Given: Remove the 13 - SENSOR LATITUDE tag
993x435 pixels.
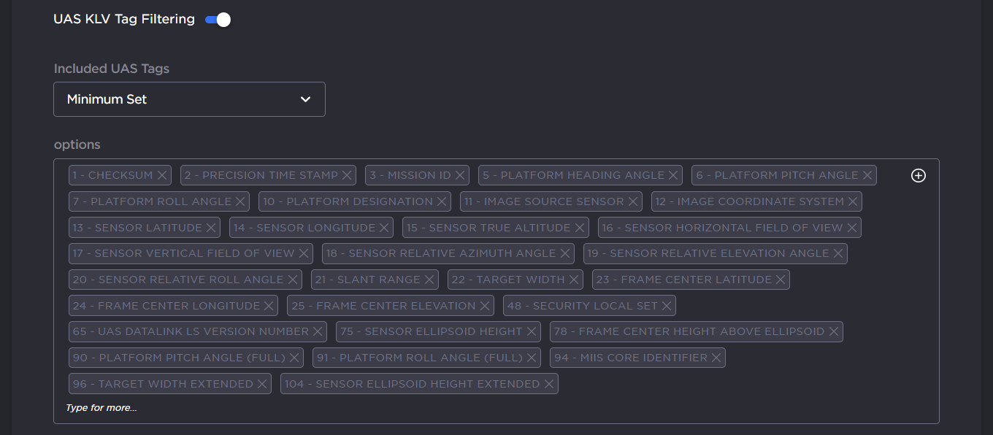Looking at the screenshot, I should point(210,227).
